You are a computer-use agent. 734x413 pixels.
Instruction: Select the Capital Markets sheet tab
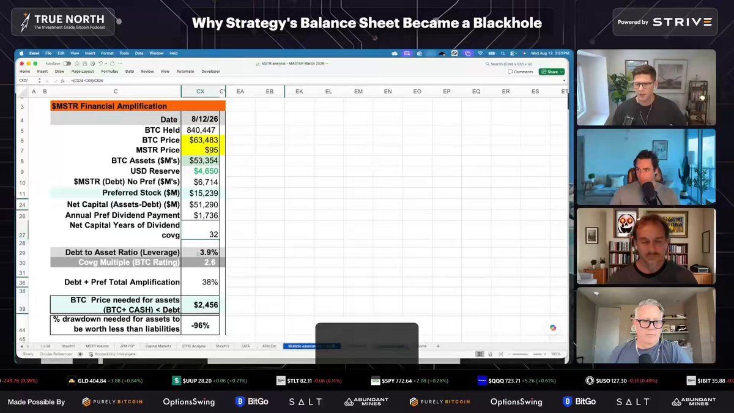coord(158,346)
